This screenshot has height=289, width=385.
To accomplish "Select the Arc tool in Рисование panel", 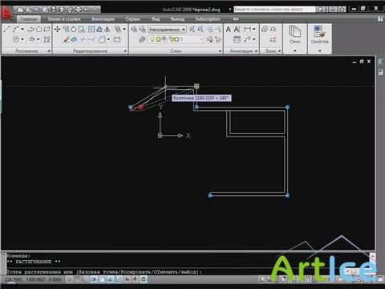I will pyautogui.click(x=16, y=29).
